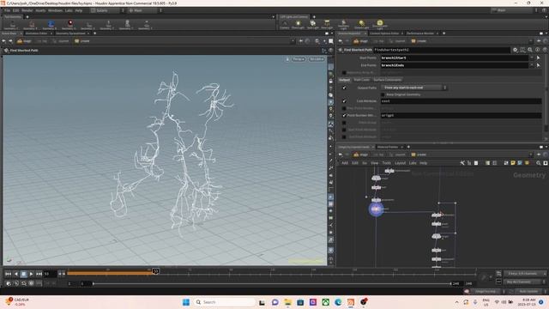549x309 pixels.
Task: Open the File menu
Action: pos(7,10)
